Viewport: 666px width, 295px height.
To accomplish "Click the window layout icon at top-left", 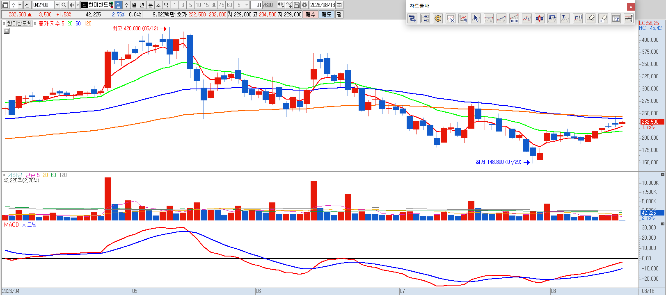I will (x=5, y=5).
